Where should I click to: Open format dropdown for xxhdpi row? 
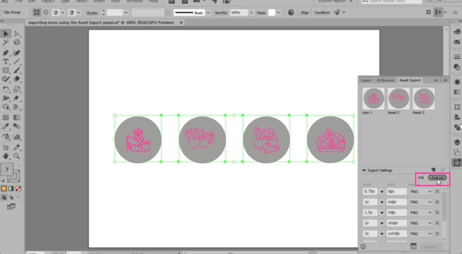coord(420,234)
